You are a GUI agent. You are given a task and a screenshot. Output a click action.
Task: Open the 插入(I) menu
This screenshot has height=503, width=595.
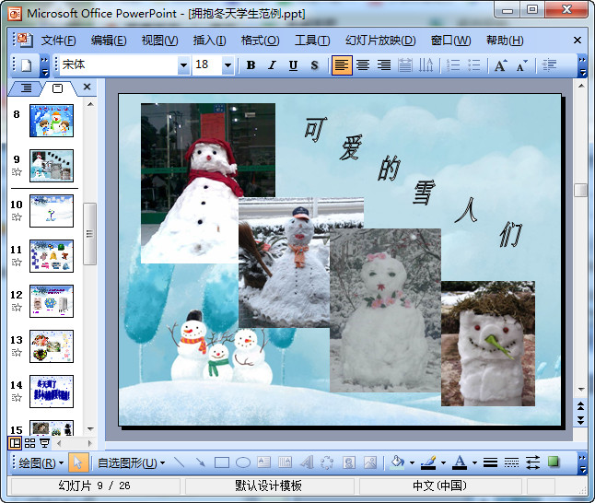[209, 41]
